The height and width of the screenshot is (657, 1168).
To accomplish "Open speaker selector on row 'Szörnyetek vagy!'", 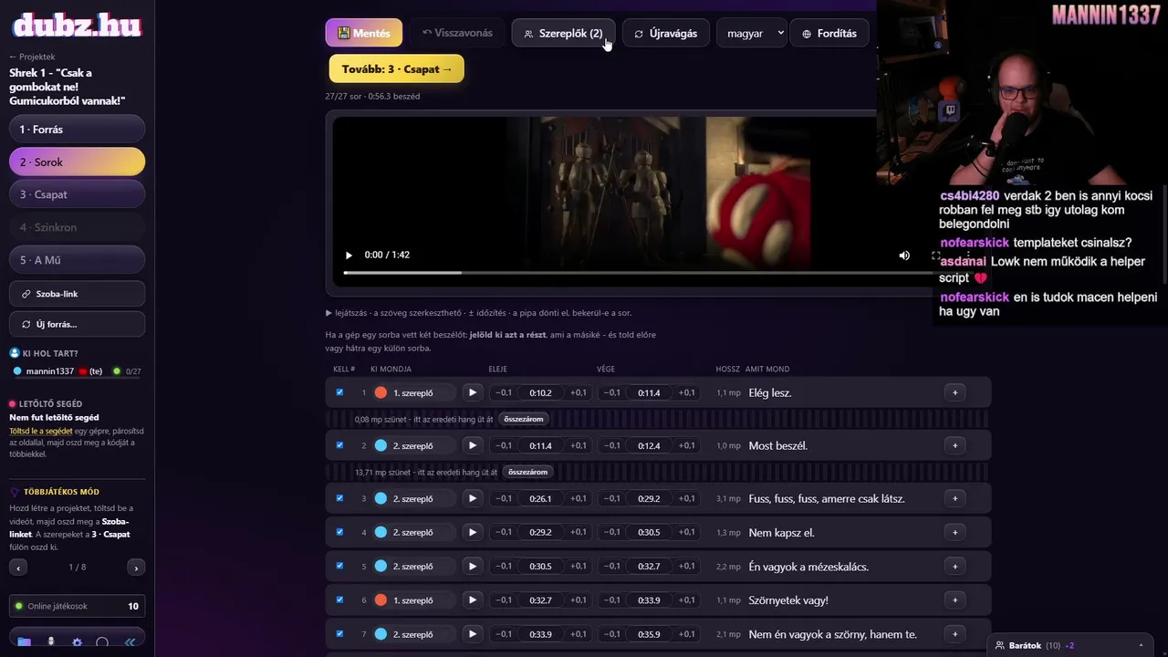I will [413, 600].
